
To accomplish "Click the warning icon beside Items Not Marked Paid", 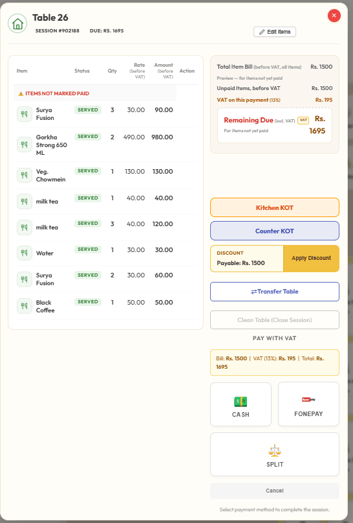I will click(x=21, y=94).
